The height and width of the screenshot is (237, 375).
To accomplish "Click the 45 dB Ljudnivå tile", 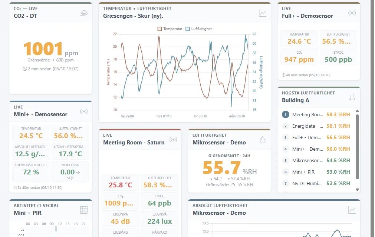I will tap(121, 218).
